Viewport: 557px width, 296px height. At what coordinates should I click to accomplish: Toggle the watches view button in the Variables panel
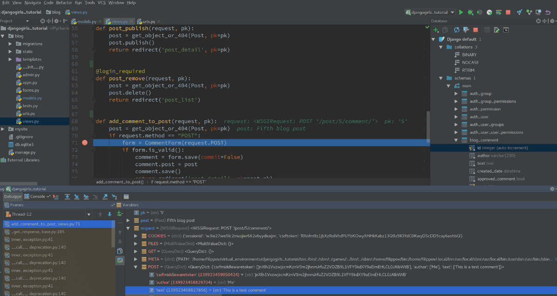[x=120, y=261]
